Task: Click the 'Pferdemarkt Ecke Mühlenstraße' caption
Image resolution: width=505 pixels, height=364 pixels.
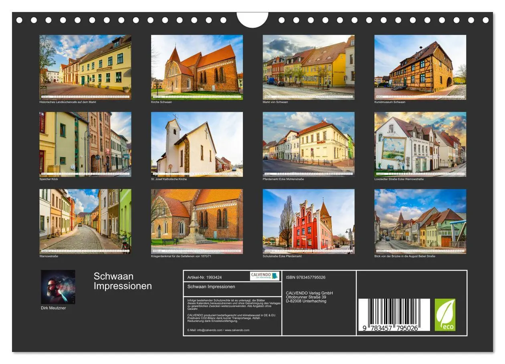Action: [x=283, y=179]
